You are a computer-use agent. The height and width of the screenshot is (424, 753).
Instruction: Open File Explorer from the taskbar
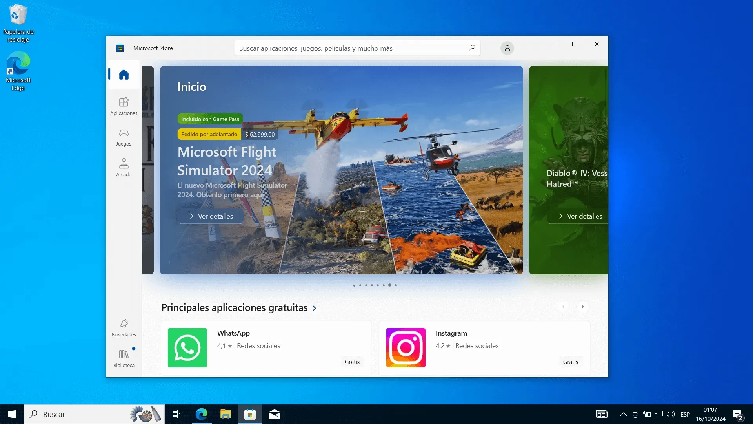pyautogui.click(x=226, y=414)
